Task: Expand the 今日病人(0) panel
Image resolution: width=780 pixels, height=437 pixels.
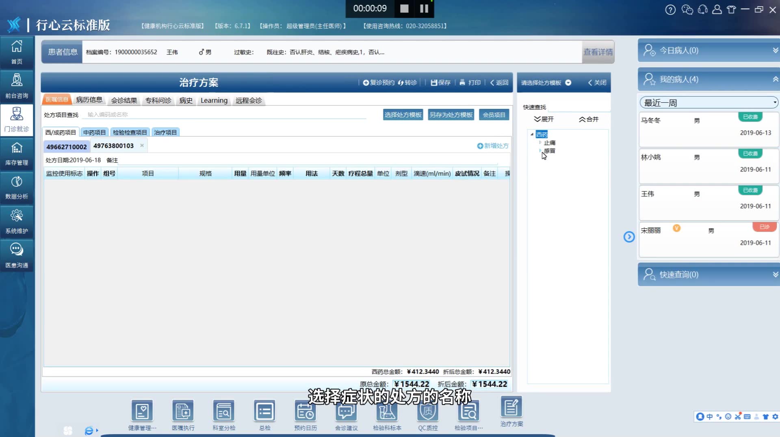Action: (x=708, y=50)
